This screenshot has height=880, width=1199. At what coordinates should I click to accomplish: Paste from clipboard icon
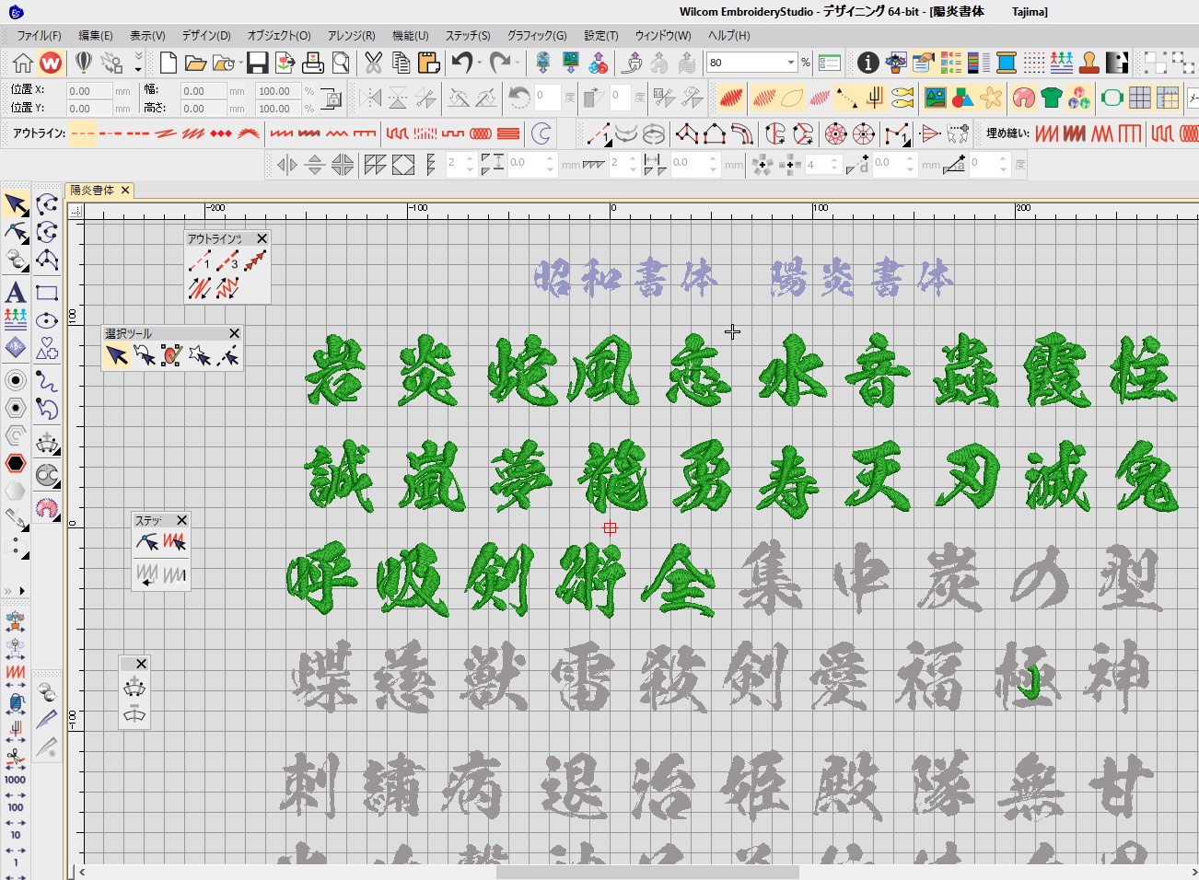click(x=428, y=63)
